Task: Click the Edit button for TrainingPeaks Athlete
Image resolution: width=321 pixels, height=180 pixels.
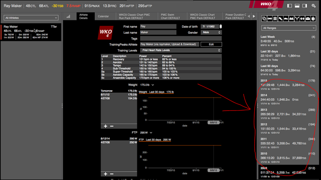Action: coord(211,44)
